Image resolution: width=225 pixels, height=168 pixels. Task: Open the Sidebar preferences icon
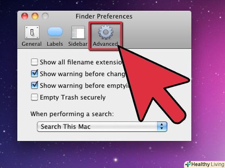[x=78, y=32]
